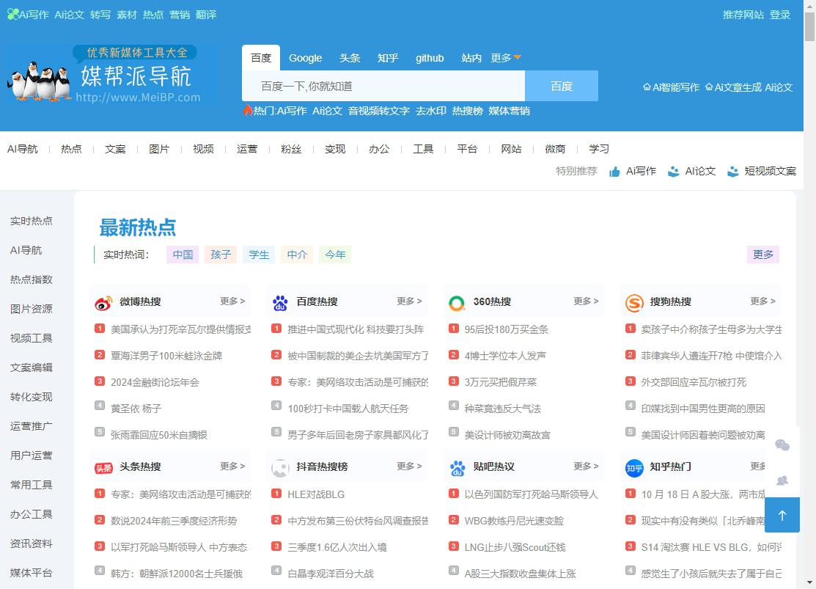Viewport: 816px width, 589px height.
Task: Click the Baidu hot search paw icon
Action: point(280,303)
